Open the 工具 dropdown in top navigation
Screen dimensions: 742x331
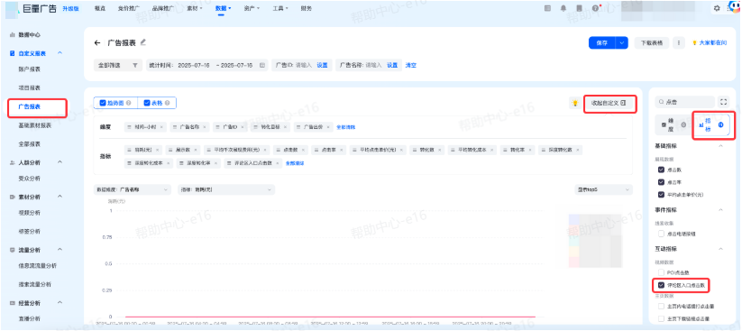[x=280, y=8]
